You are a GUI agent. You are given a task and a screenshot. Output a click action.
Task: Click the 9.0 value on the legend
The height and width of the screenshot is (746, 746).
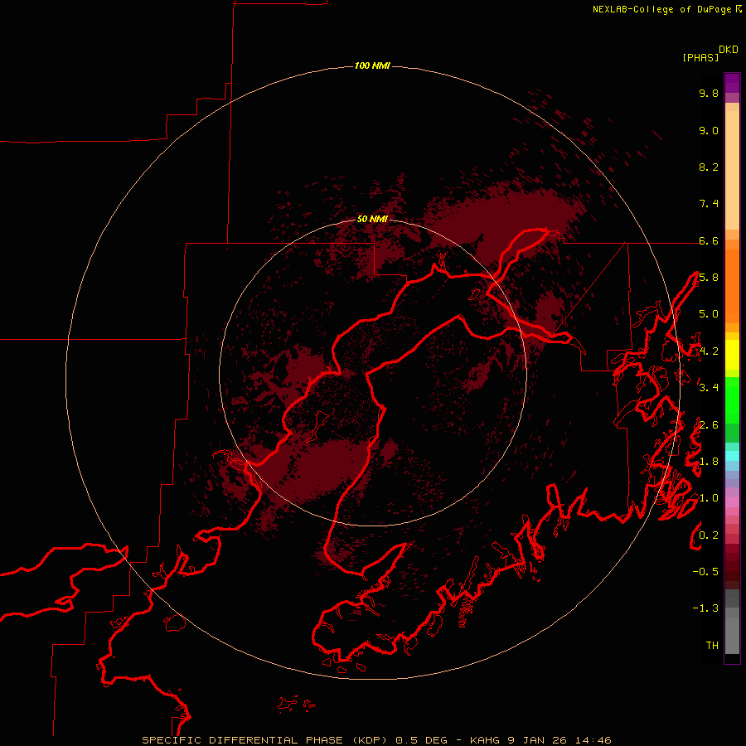pyautogui.click(x=709, y=131)
